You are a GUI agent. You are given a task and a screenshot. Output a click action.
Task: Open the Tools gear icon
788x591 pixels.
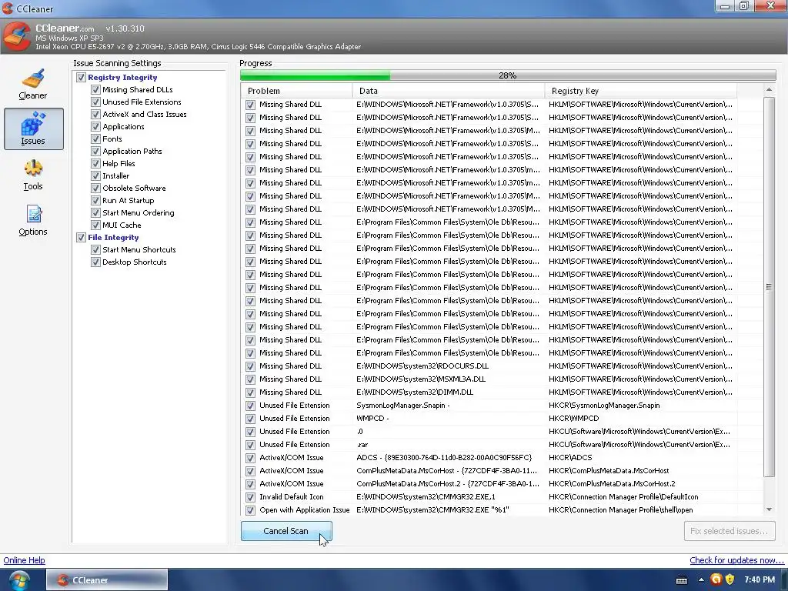[x=33, y=169]
